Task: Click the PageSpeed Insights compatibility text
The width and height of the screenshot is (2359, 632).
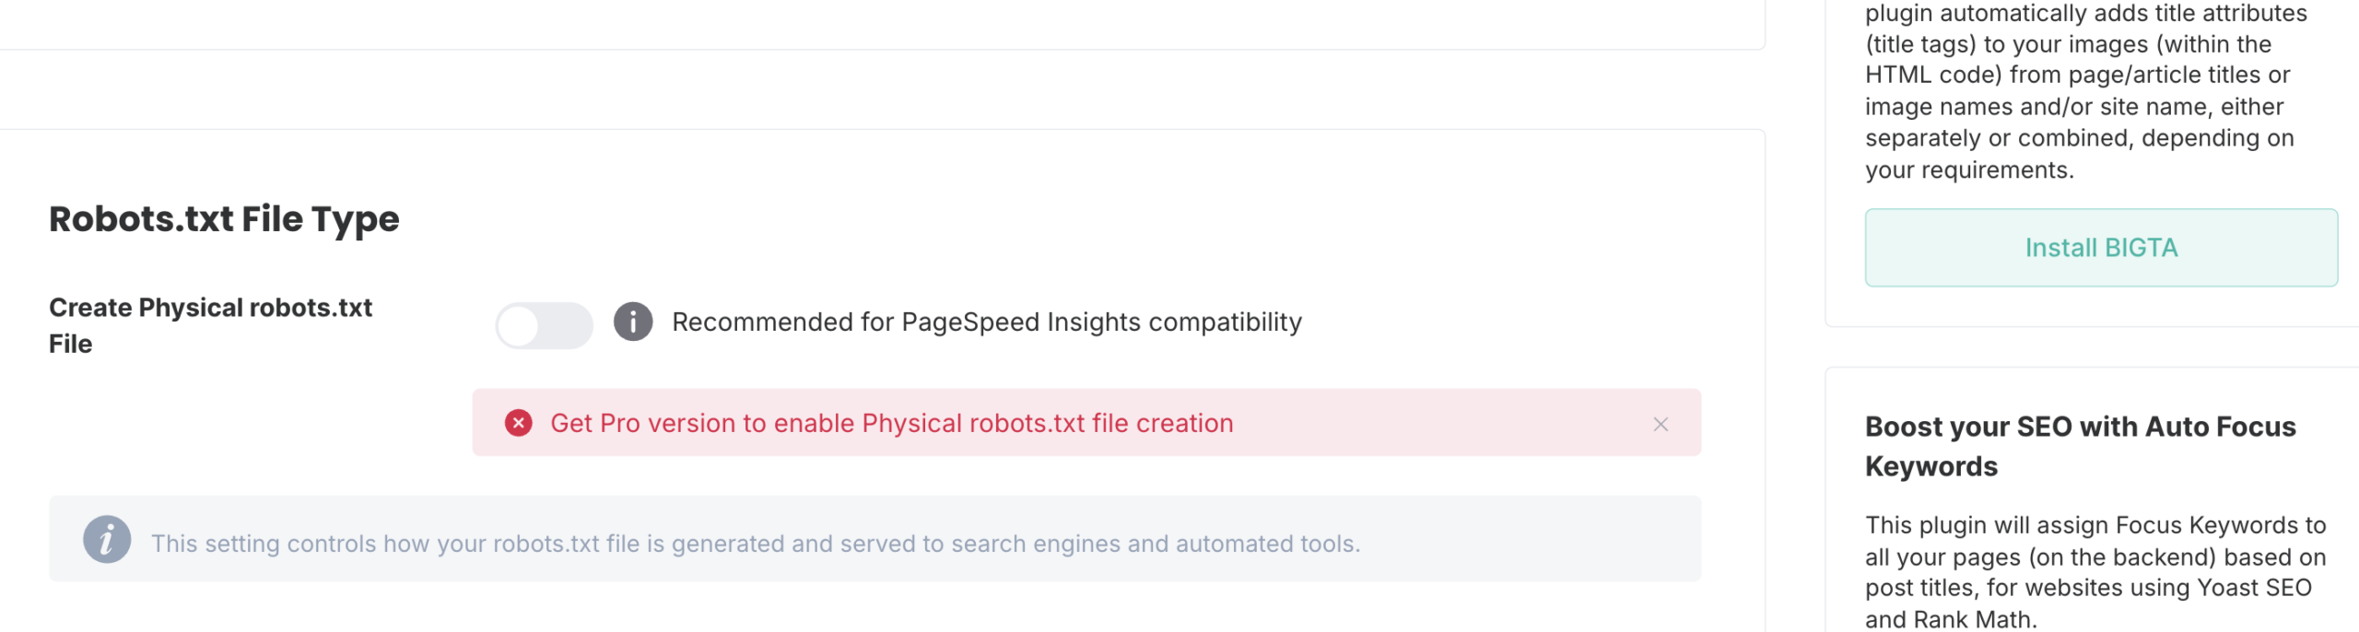Action: click(x=987, y=322)
